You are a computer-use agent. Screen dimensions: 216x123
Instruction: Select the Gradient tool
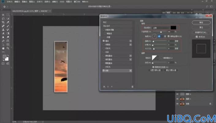(x=8, y=33)
